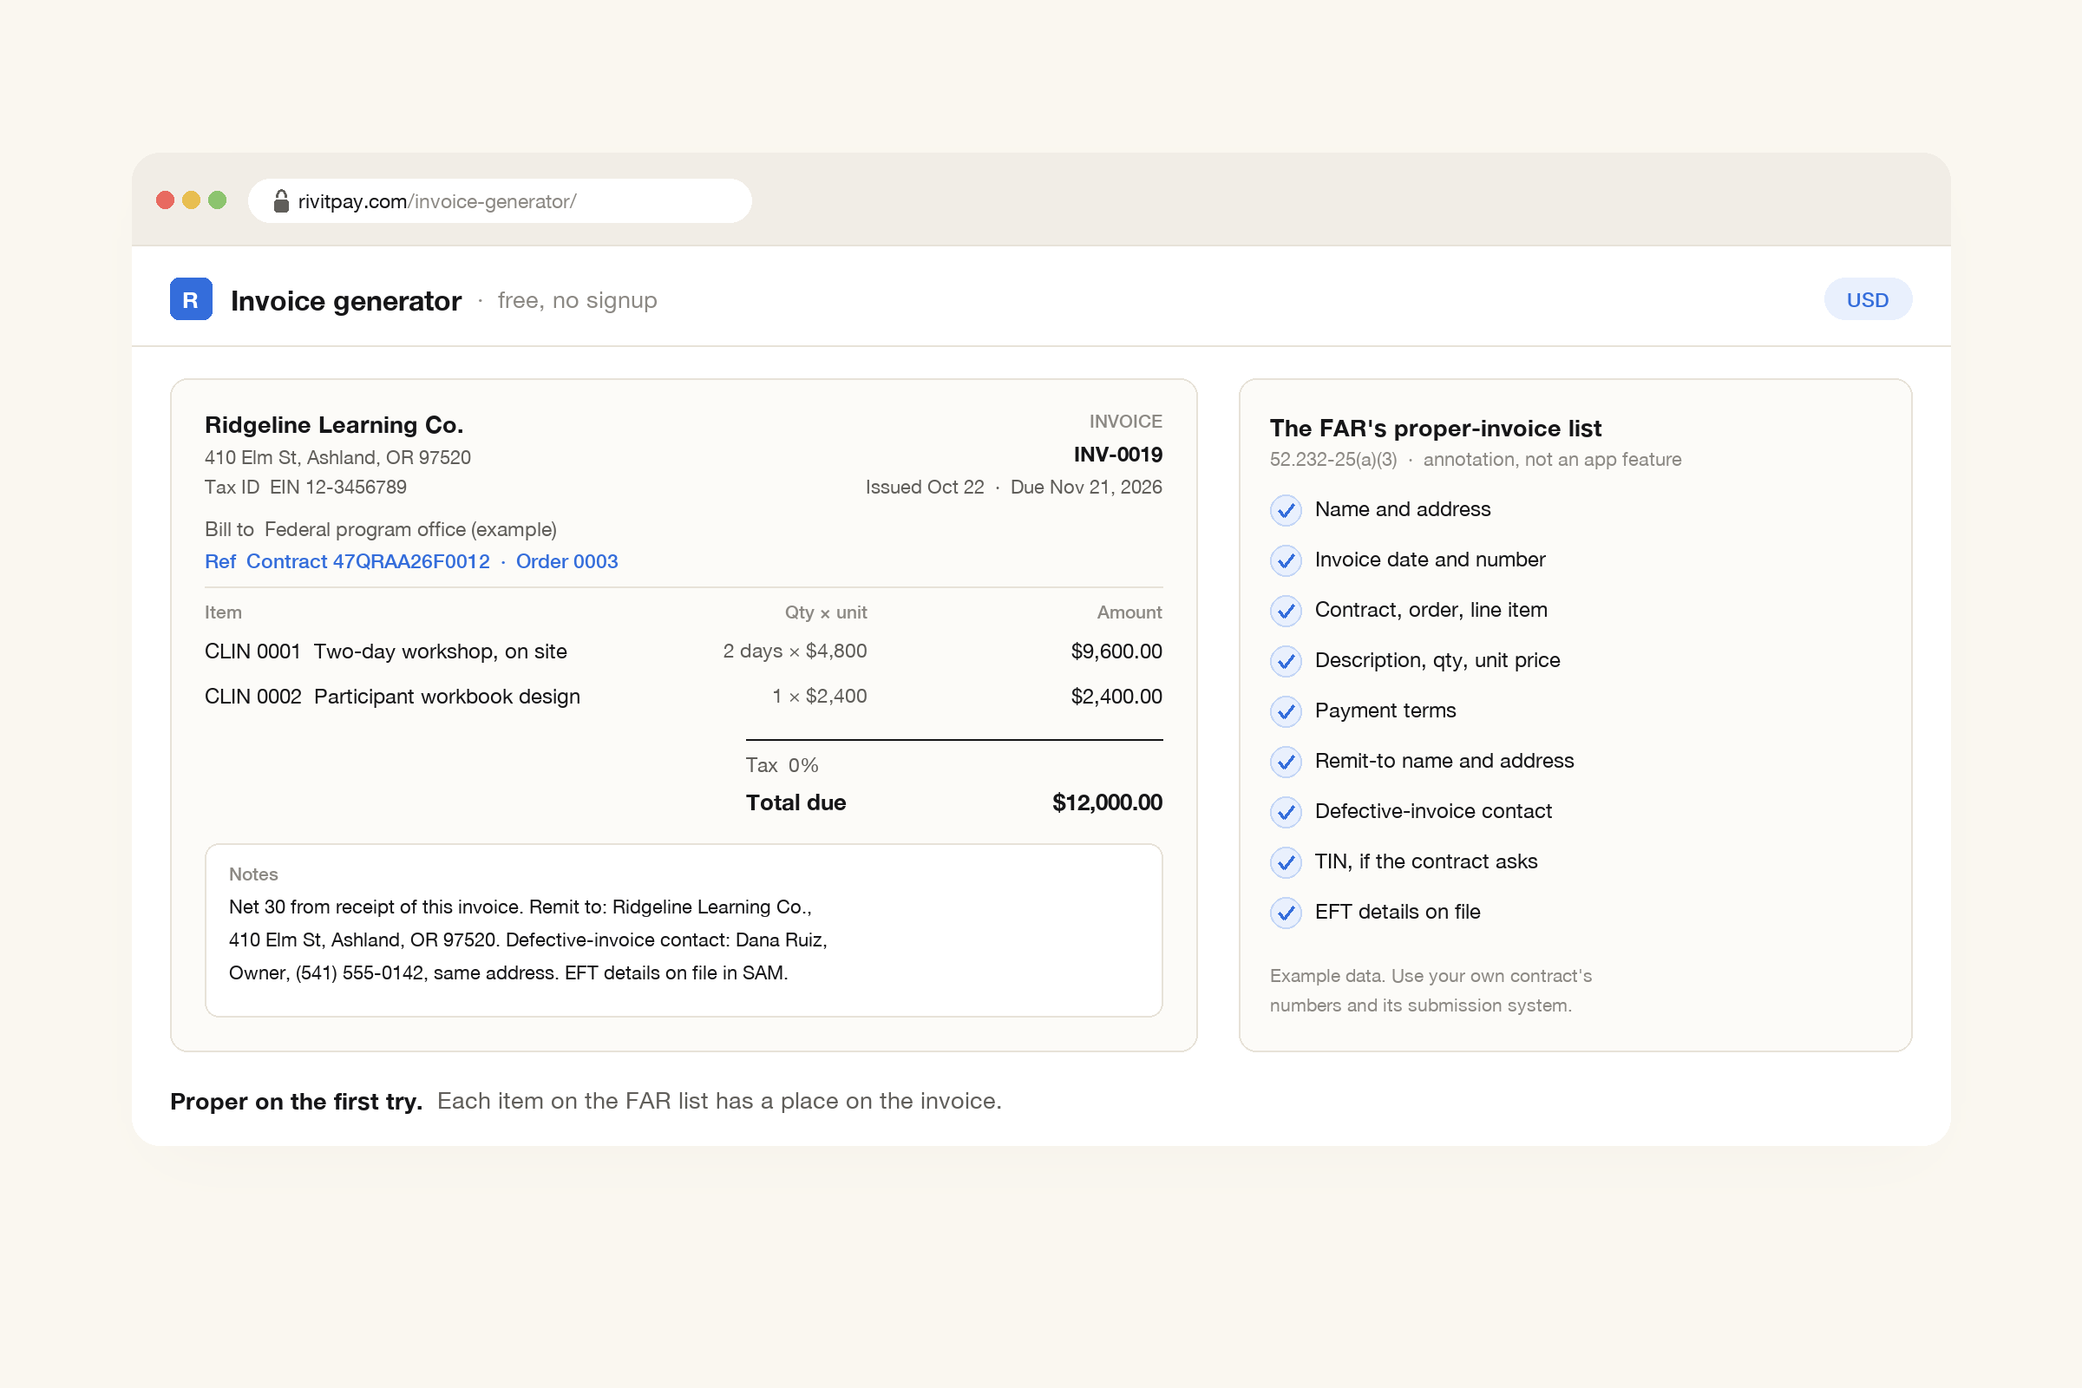Click the $2,400.00 amount
This screenshot has height=1388, width=2082.
1116,697
